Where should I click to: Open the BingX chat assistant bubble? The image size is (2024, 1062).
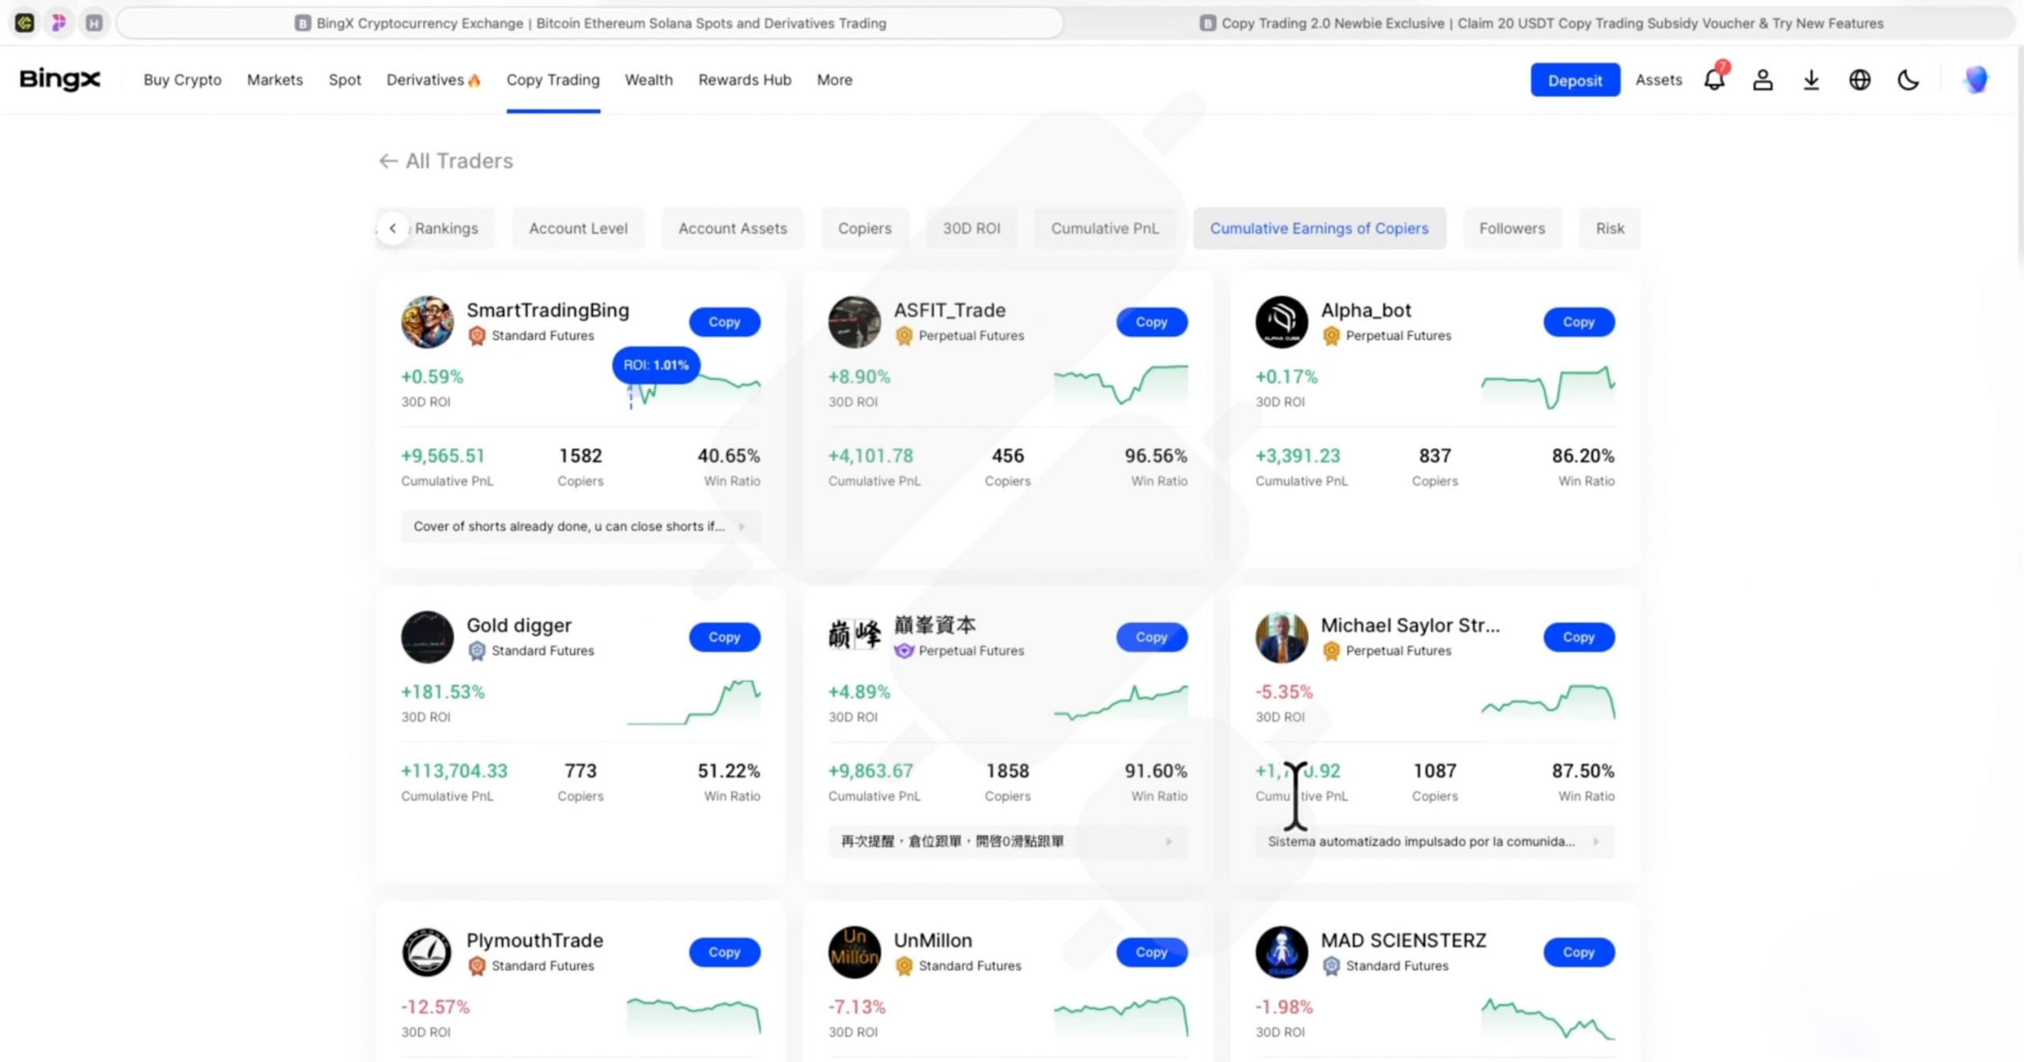(1976, 79)
